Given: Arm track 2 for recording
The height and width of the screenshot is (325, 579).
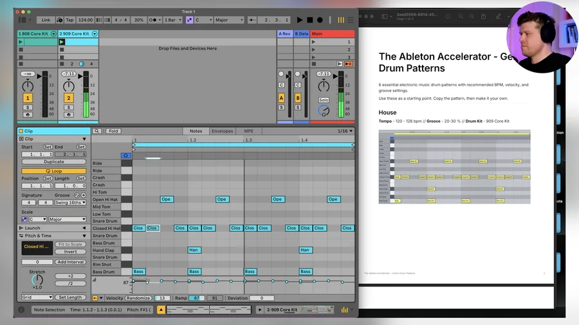Looking at the screenshot, I should (x=69, y=114).
